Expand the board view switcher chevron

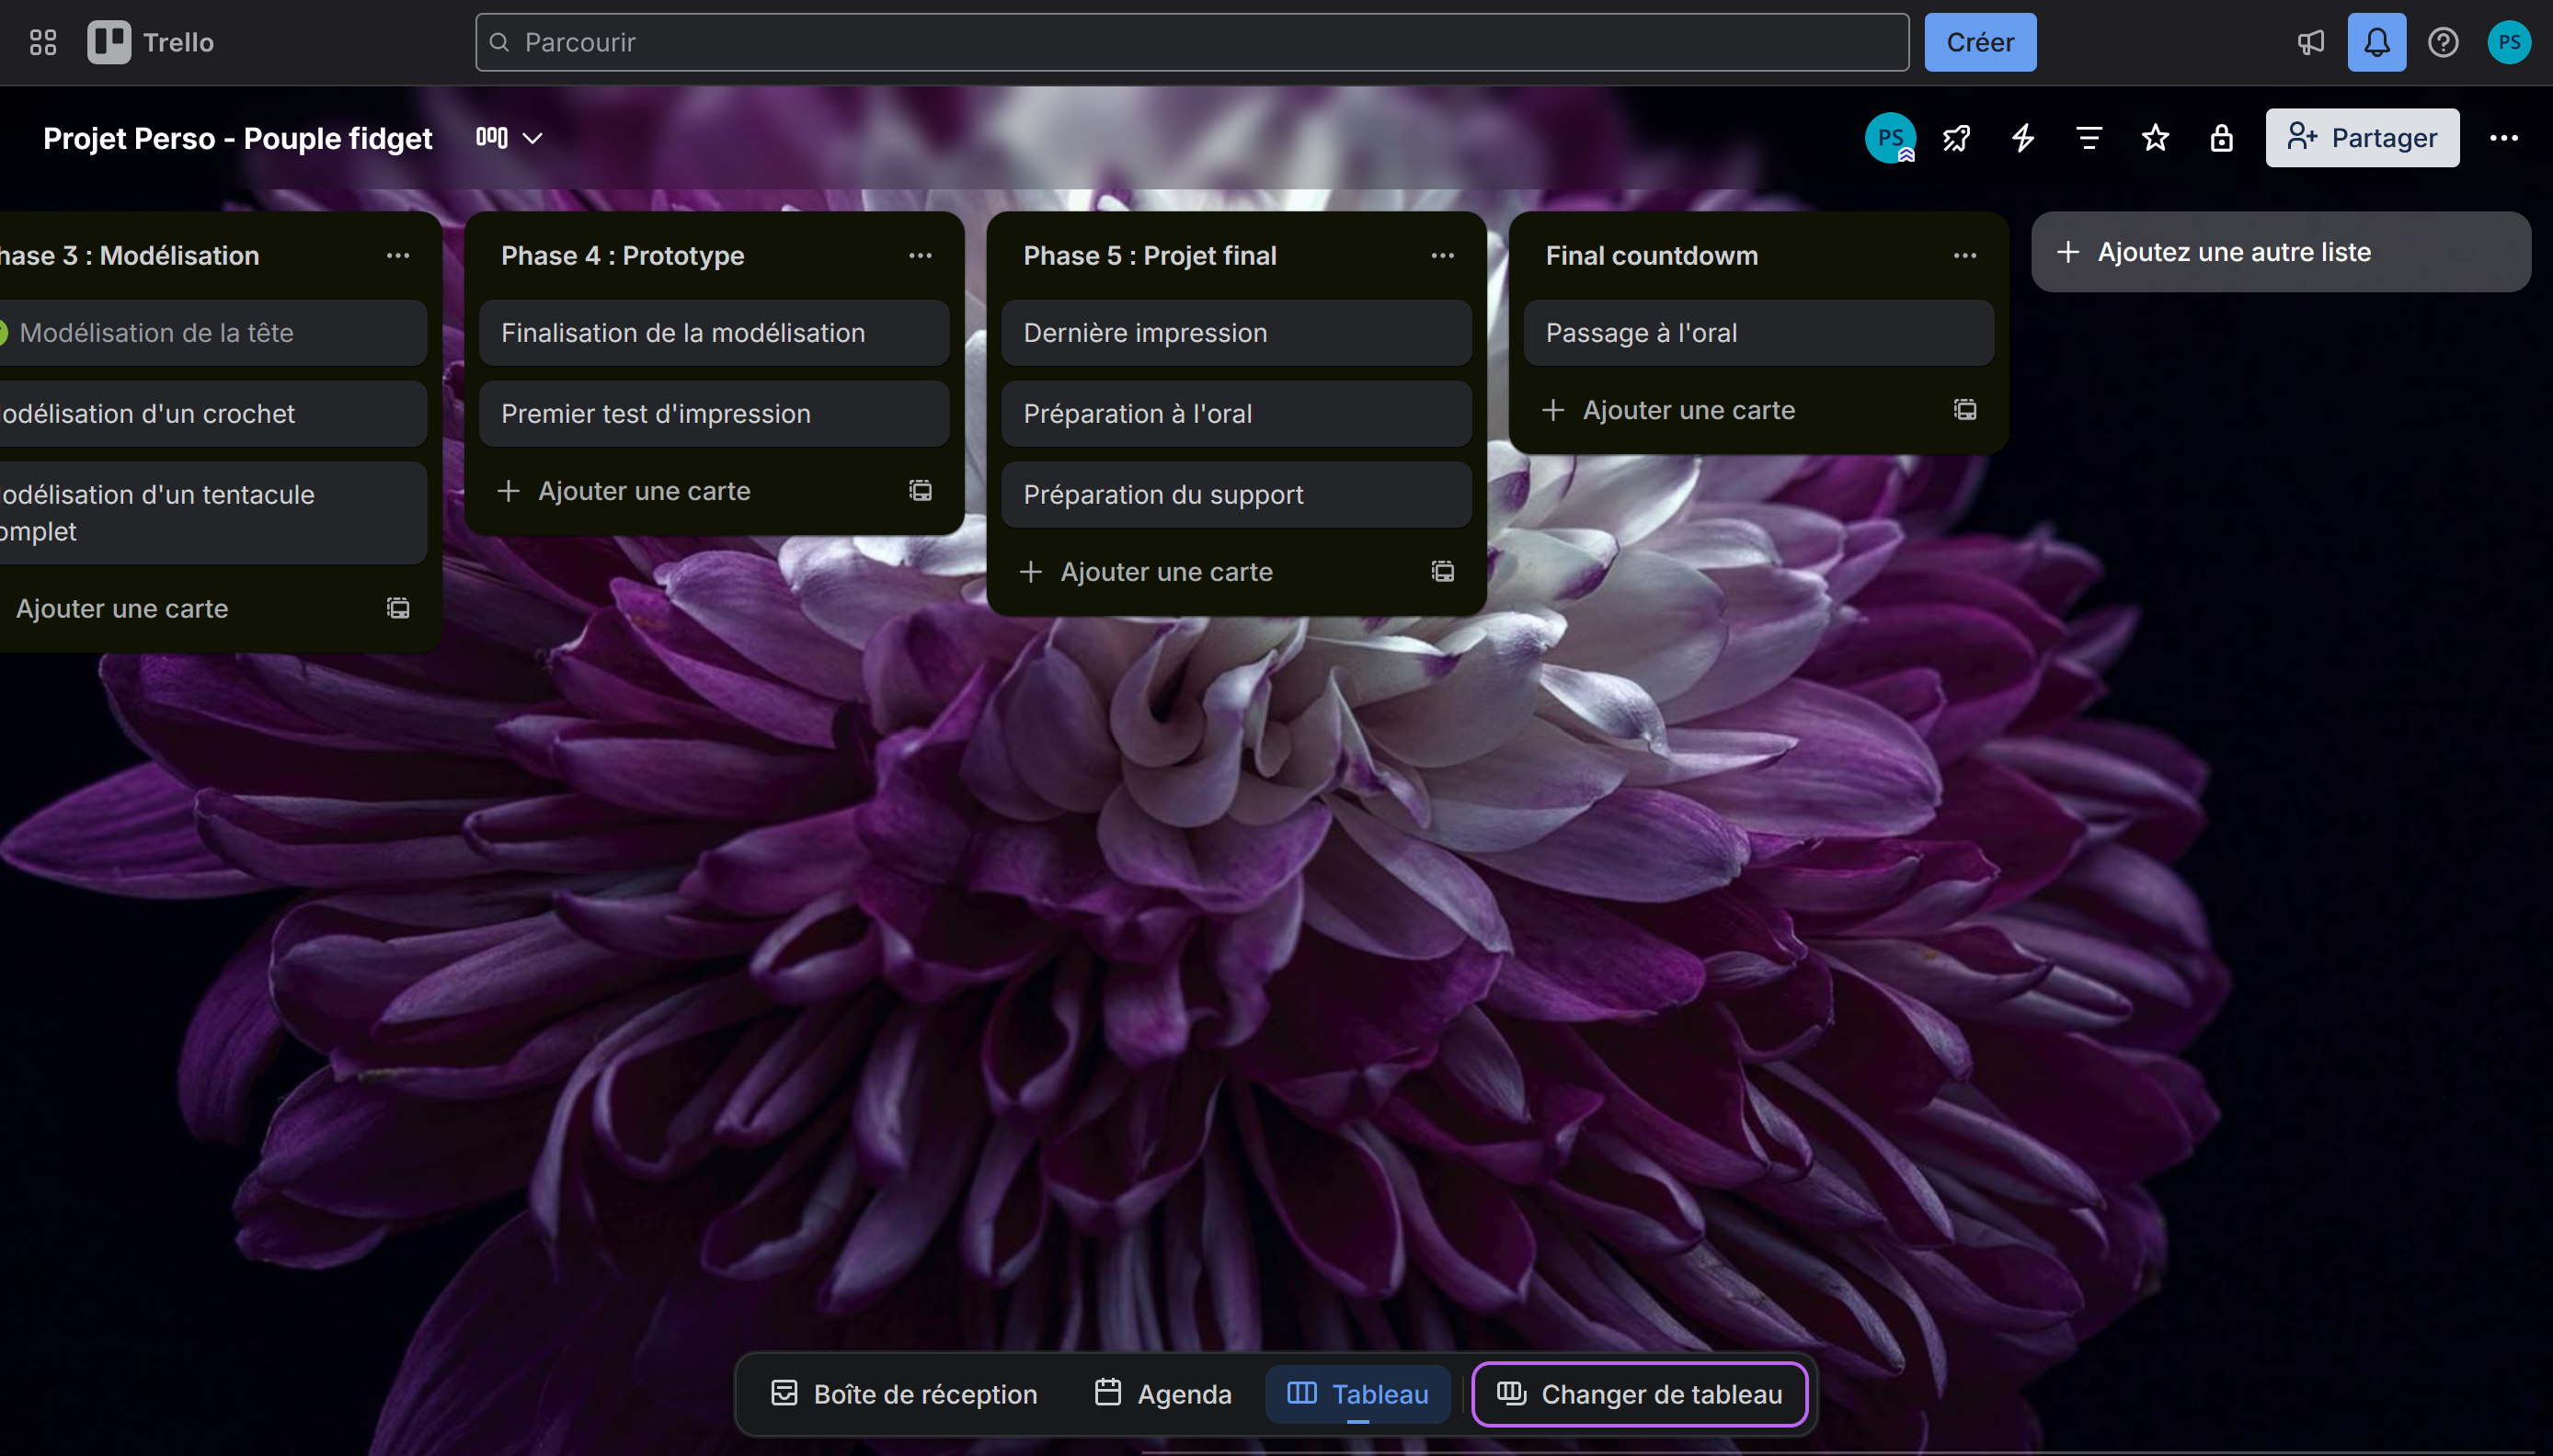[x=533, y=138]
